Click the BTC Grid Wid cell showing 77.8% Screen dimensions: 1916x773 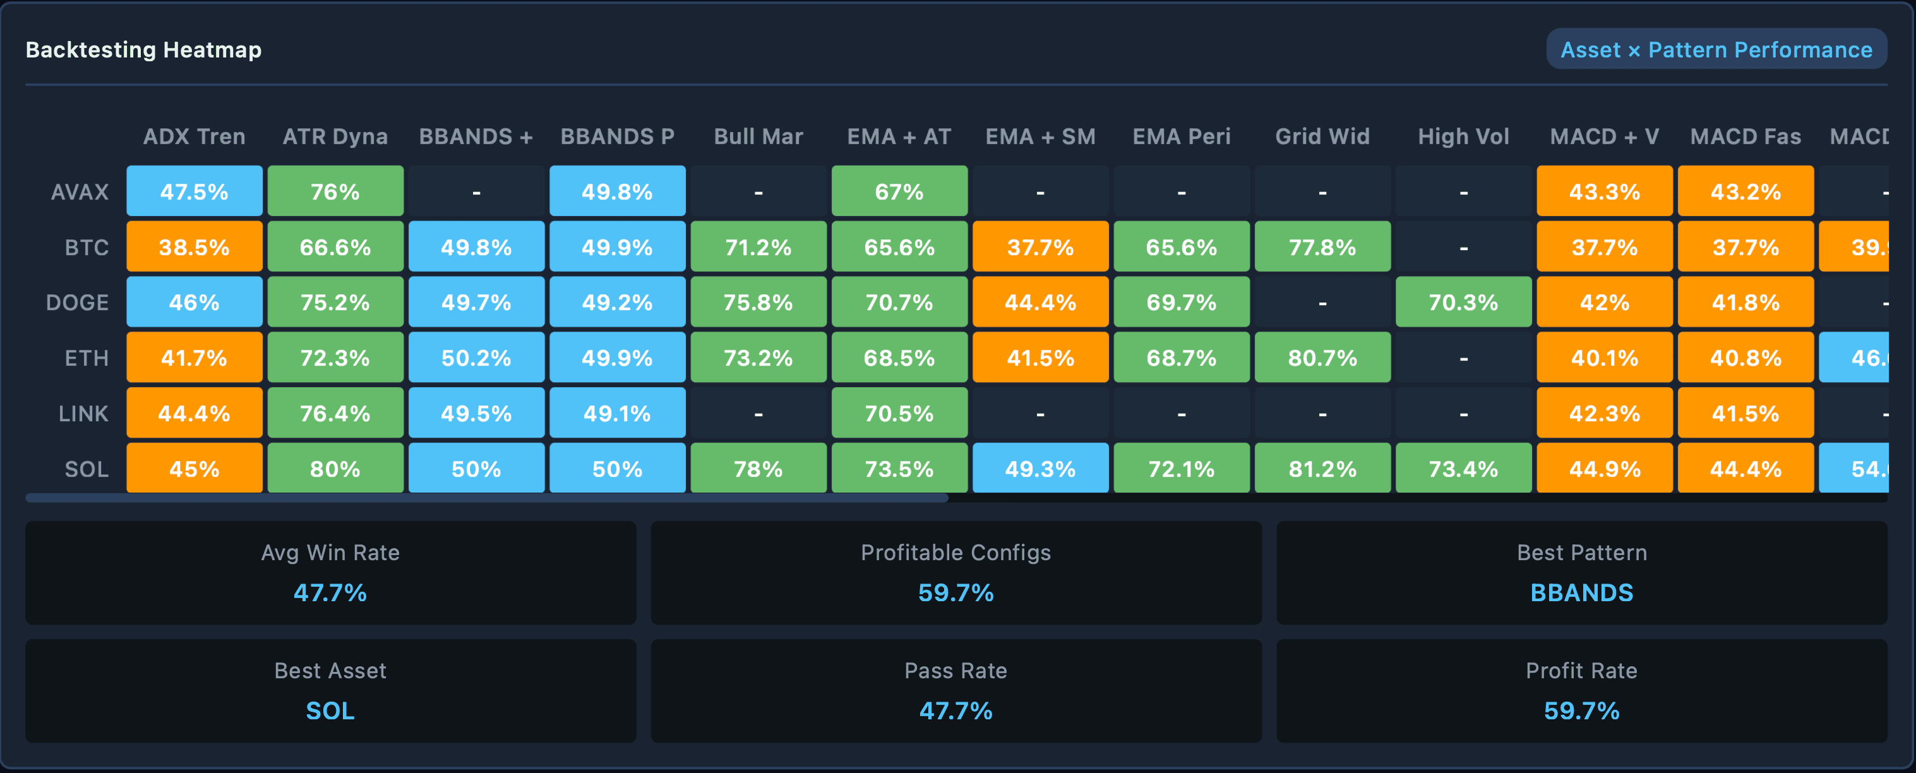pyautogui.click(x=1322, y=246)
